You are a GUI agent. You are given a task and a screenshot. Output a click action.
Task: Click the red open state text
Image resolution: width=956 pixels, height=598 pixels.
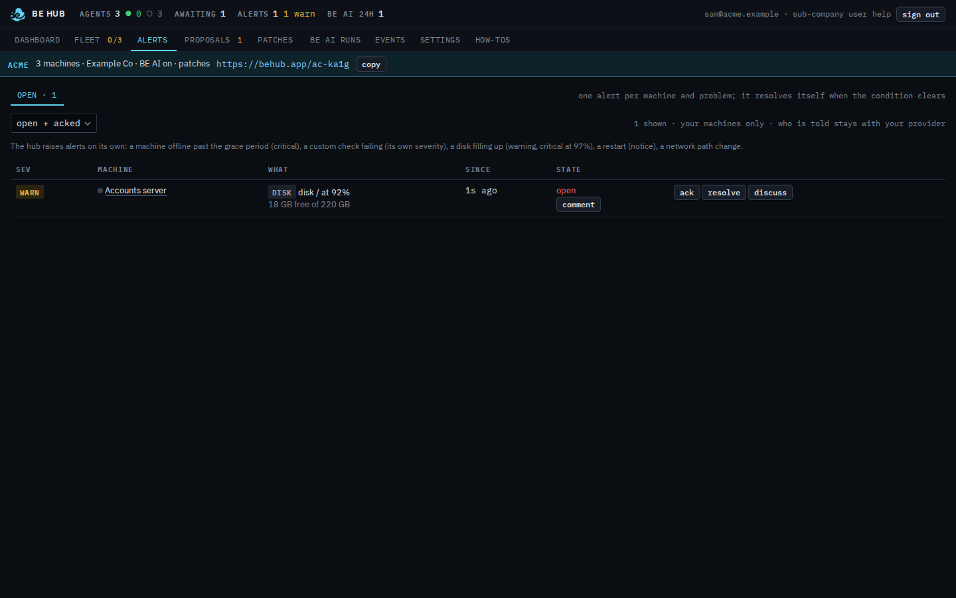tap(566, 191)
